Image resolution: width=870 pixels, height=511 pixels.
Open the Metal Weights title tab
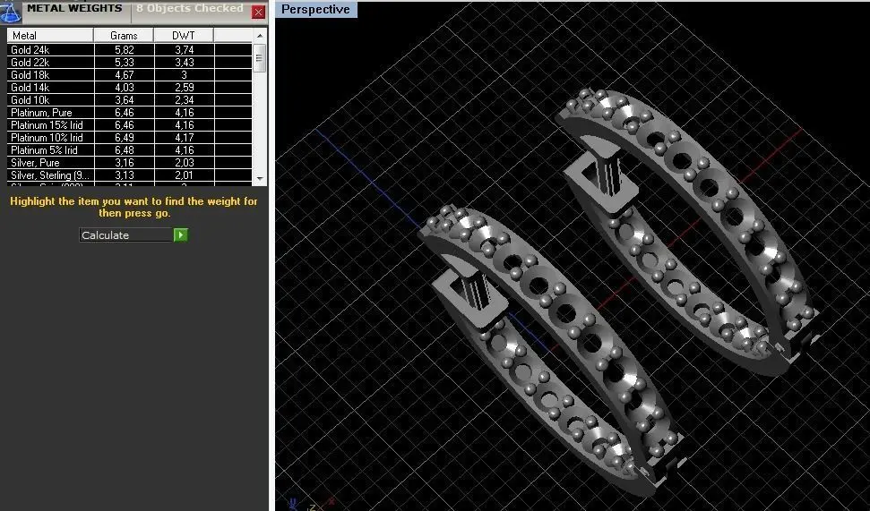(75, 8)
